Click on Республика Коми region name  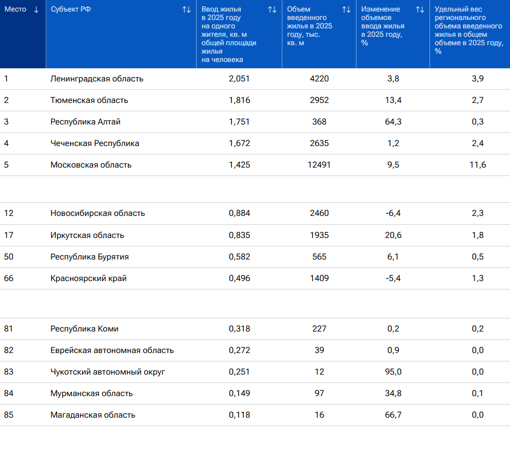tap(84, 329)
